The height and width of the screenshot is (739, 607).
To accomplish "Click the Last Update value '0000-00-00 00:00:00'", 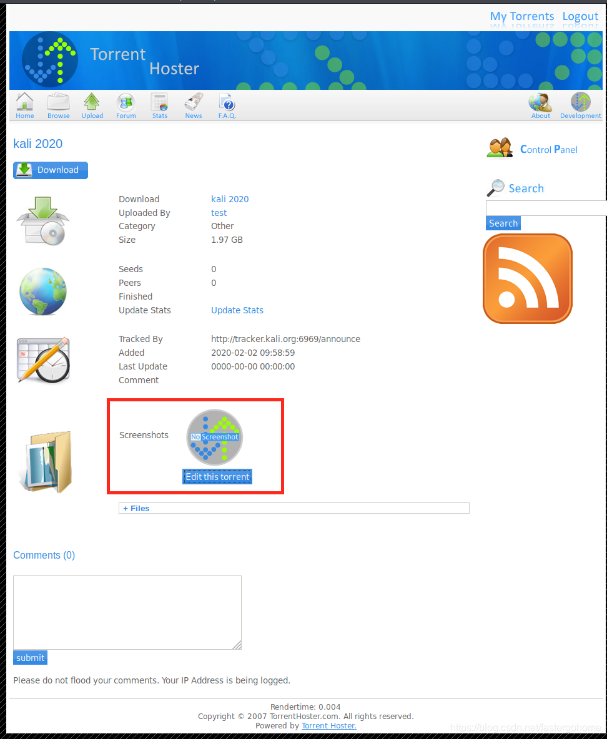I will pyautogui.click(x=253, y=366).
